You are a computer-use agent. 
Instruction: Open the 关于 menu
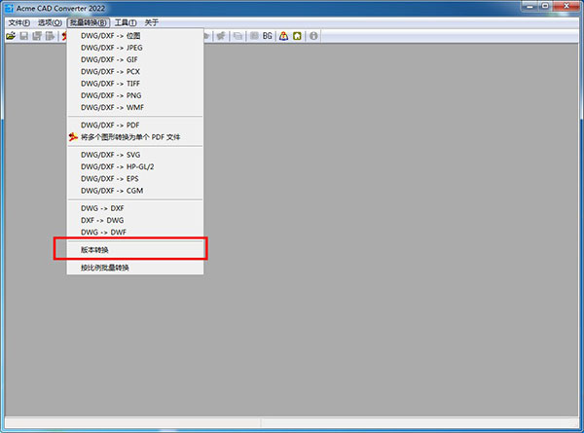click(152, 22)
